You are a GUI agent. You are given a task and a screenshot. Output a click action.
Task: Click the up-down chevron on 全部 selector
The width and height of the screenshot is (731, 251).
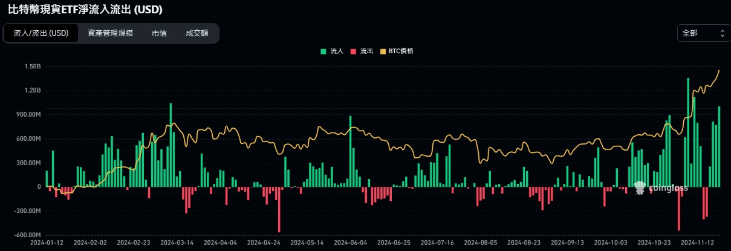tap(722, 33)
